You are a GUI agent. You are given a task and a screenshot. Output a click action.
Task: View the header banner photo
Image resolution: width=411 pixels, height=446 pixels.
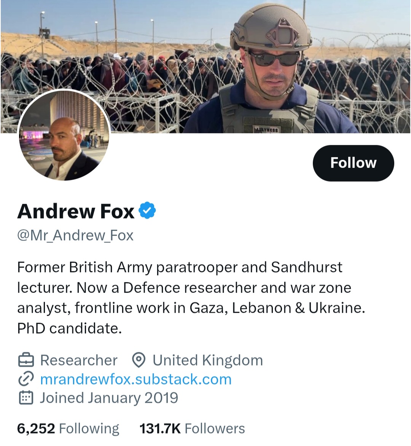coord(205,66)
